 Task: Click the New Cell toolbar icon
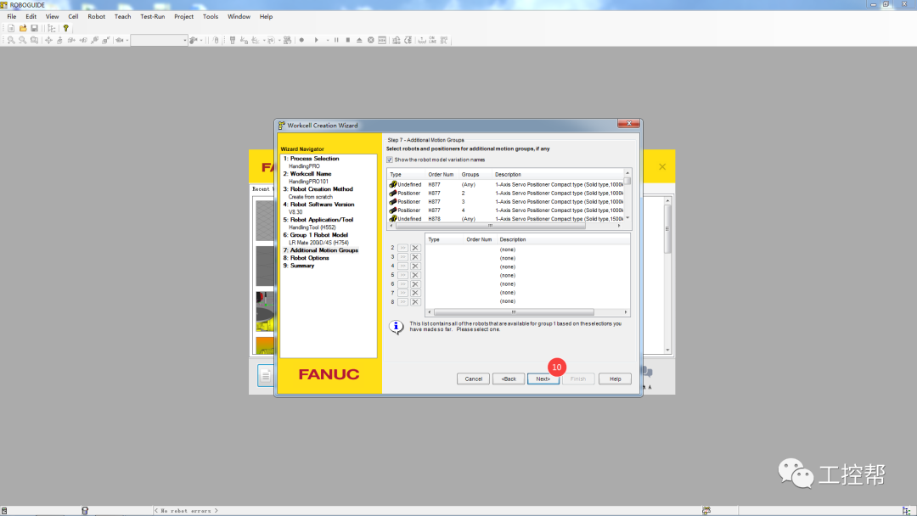click(10, 28)
